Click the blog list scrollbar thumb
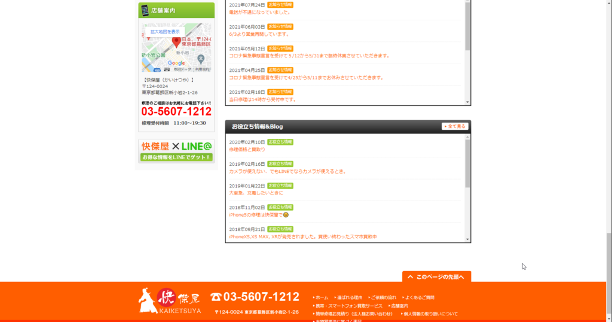This screenshot has width=612, height=322. coord(467,162)
